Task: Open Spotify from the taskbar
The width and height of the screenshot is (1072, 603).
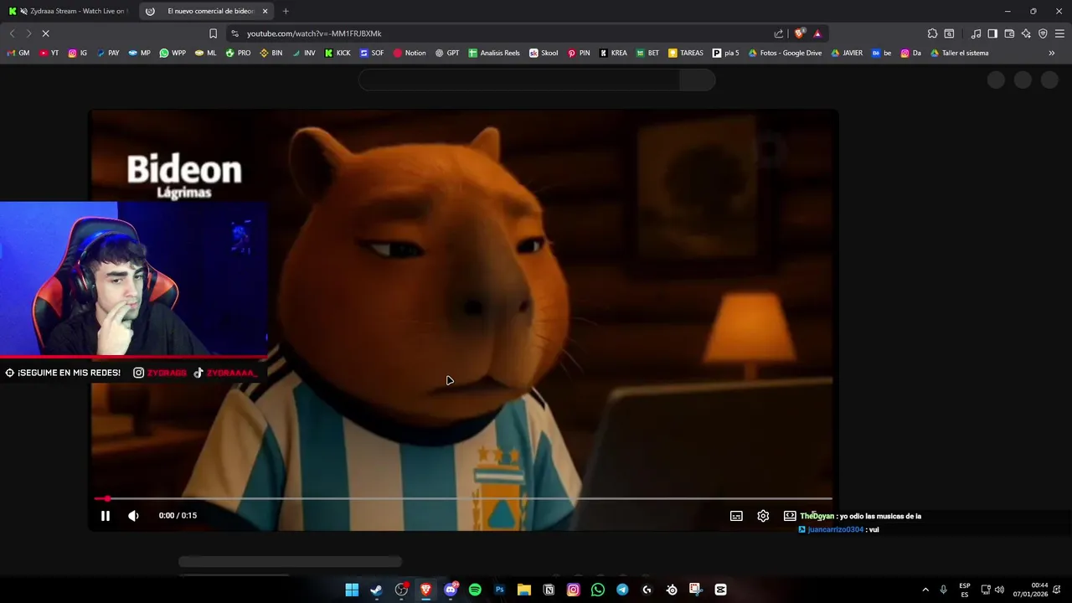Action: 475,590
